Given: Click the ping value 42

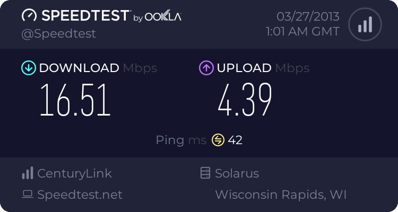Looking at the screenshot, I should (235, 140).
